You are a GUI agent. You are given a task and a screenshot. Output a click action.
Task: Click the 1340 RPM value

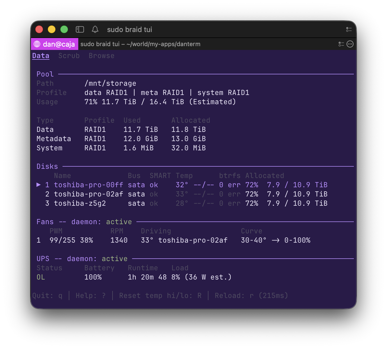(119, 240)
